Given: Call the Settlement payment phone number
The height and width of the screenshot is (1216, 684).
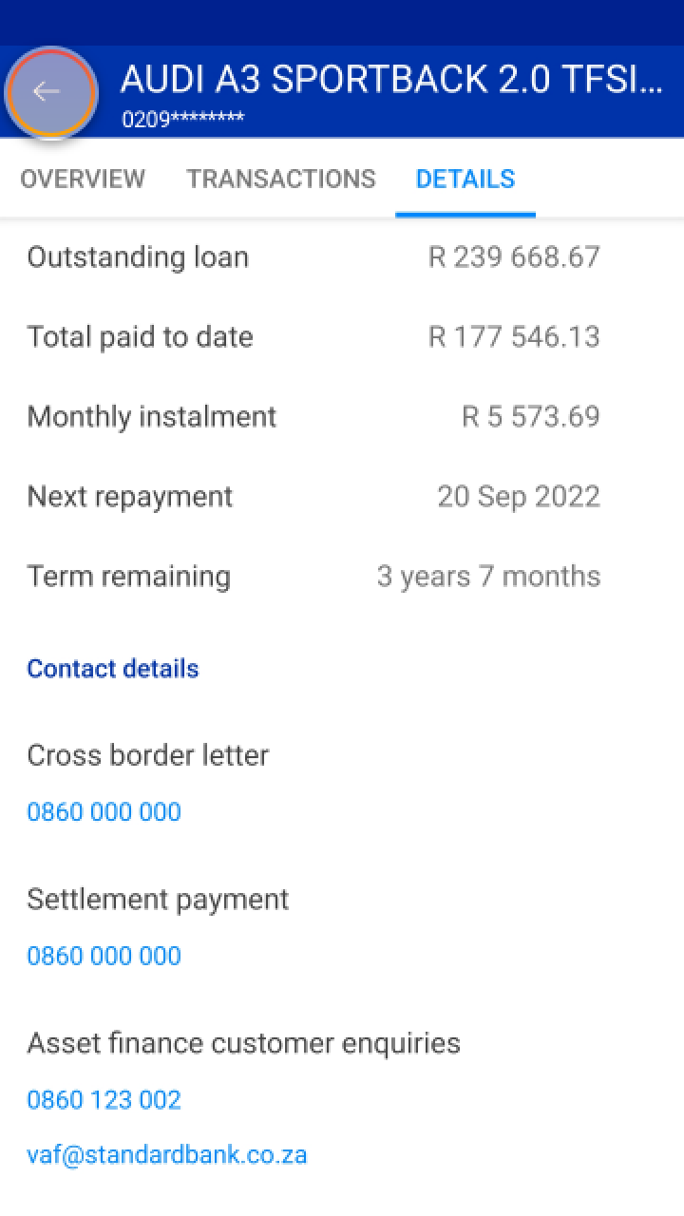Looking at the screenshot, I should click(x=104, y=956).
